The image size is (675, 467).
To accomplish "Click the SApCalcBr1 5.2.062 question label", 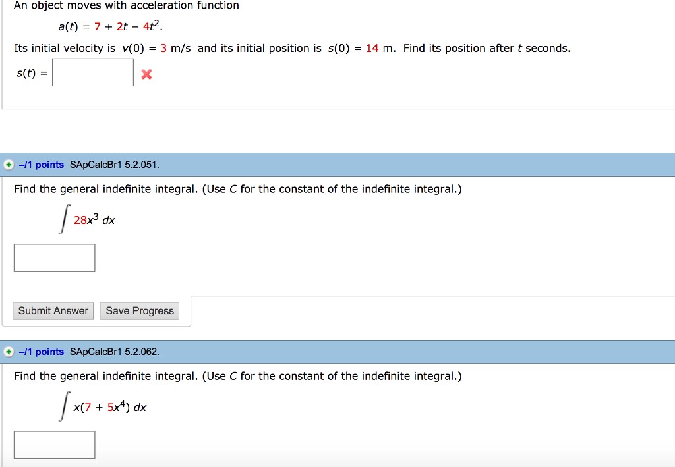I will click(x=115, y=352).
